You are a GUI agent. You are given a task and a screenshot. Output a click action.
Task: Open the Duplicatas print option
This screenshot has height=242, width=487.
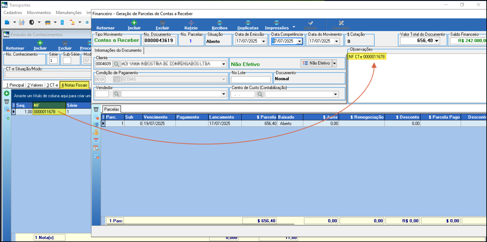point(248,25)
